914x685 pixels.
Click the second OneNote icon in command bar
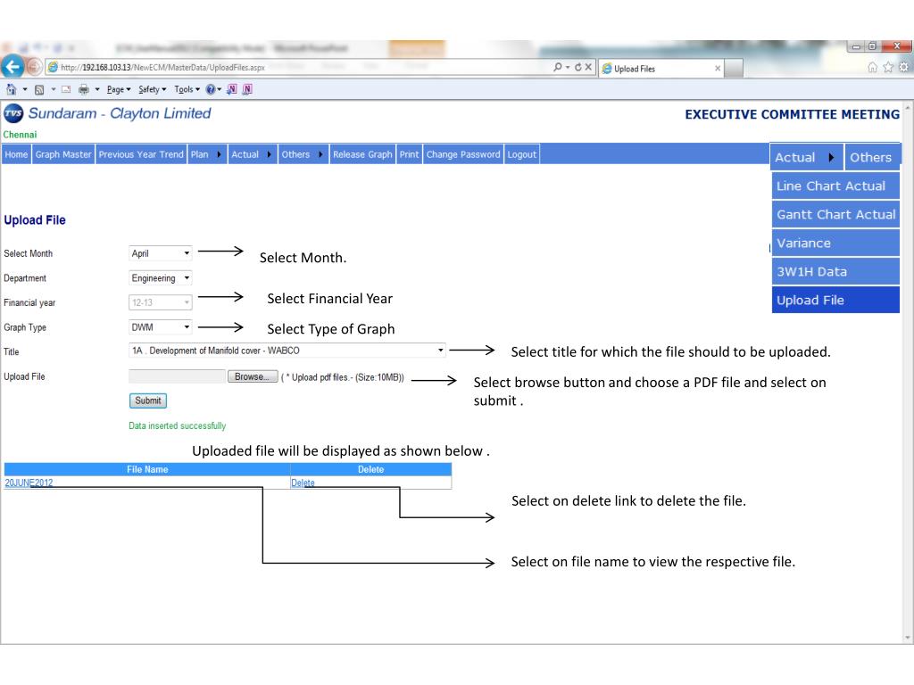coord(247,89)
